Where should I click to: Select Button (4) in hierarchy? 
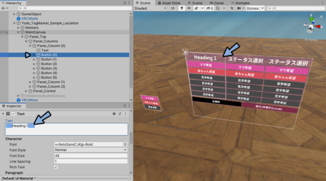point(49,73)
